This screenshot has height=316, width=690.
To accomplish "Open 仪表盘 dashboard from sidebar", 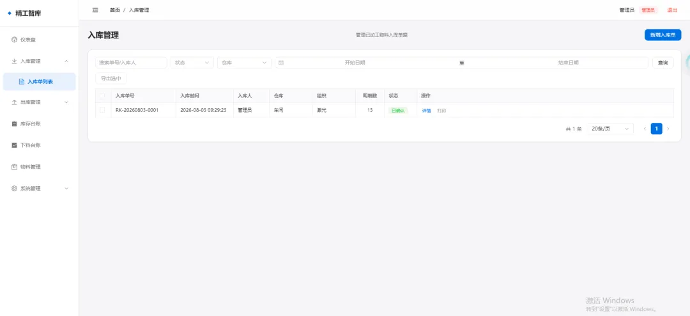I will tap(40, 40).
